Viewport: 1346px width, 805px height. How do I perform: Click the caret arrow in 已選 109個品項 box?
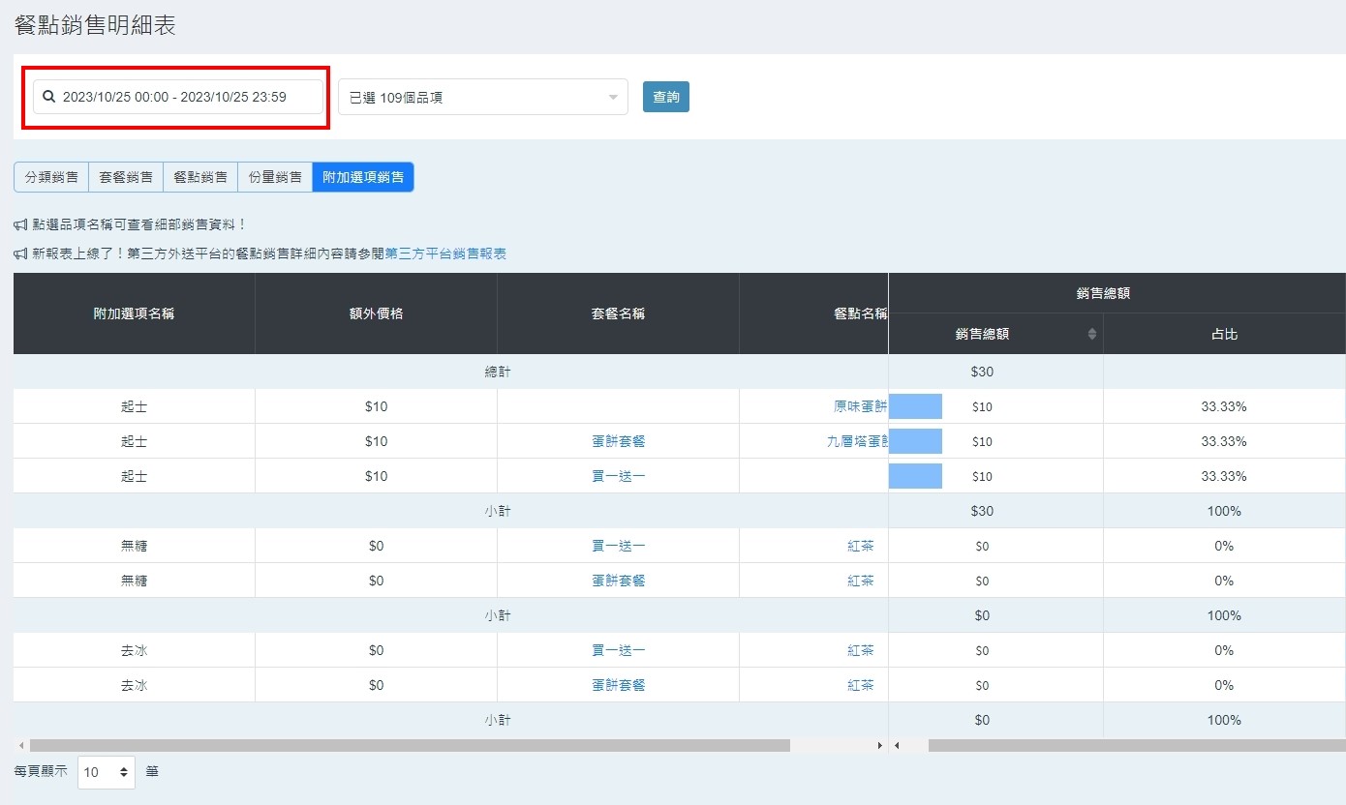point(612,98)
